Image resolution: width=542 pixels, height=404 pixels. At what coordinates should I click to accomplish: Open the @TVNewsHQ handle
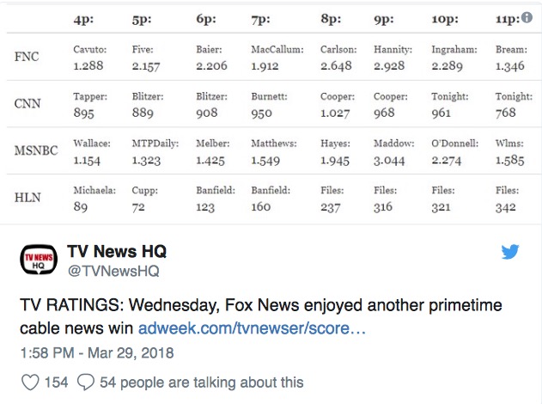click(113, 271)
